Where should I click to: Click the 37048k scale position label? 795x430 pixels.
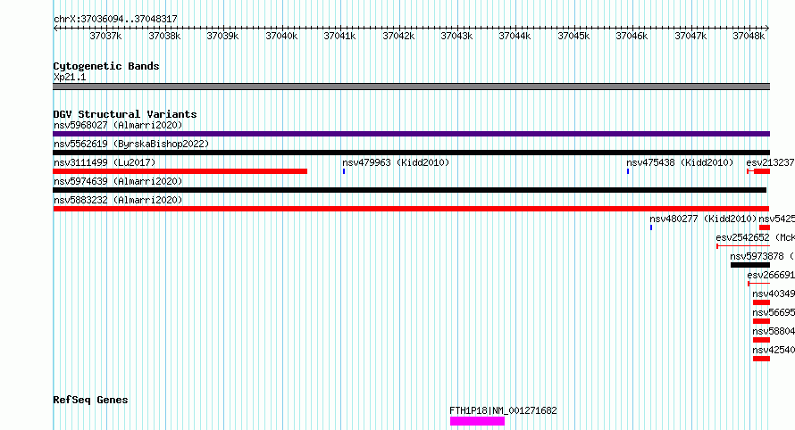point(749,36)
